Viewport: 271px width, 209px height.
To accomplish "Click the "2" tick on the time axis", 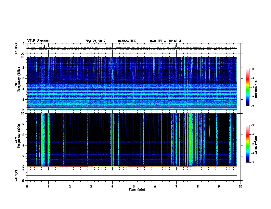I will point(70,186).
